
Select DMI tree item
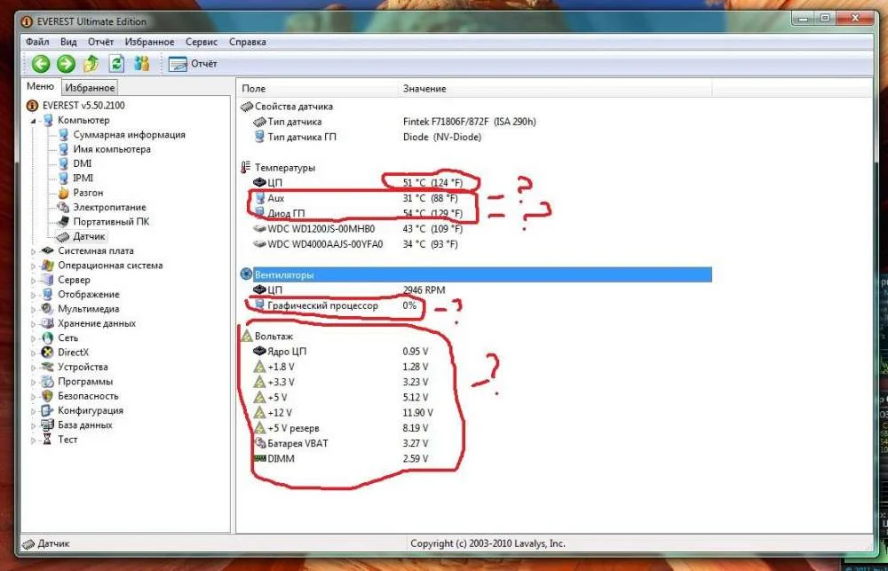[82, 163]
